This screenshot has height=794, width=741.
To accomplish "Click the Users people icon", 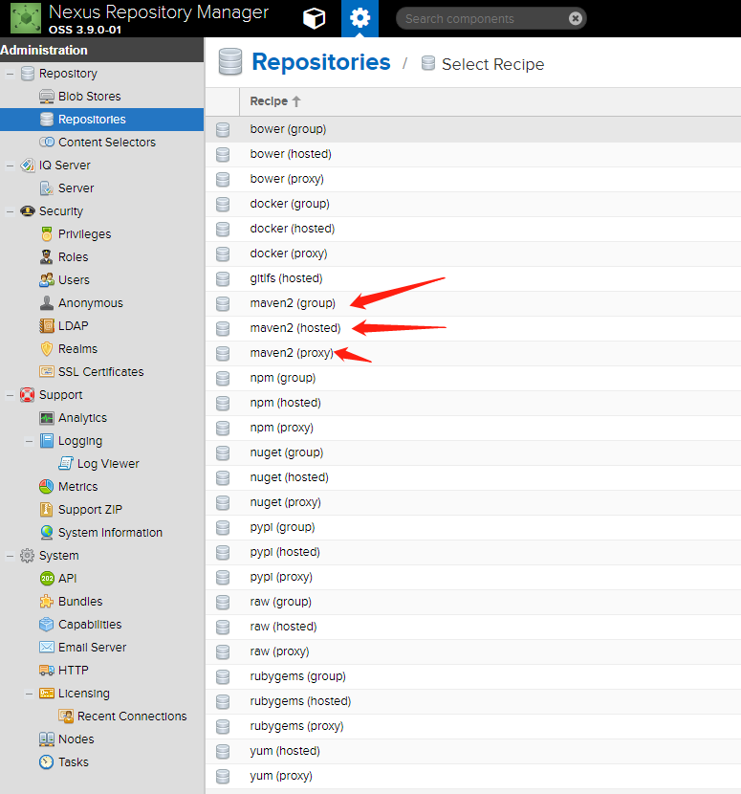I will (47, 279).
